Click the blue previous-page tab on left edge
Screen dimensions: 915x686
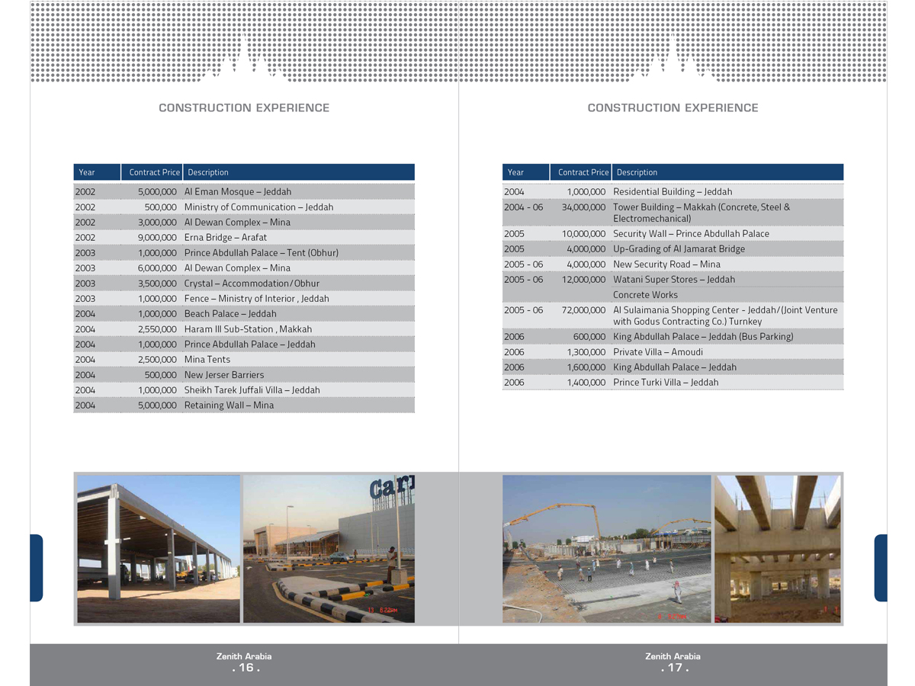coord(36,568)
